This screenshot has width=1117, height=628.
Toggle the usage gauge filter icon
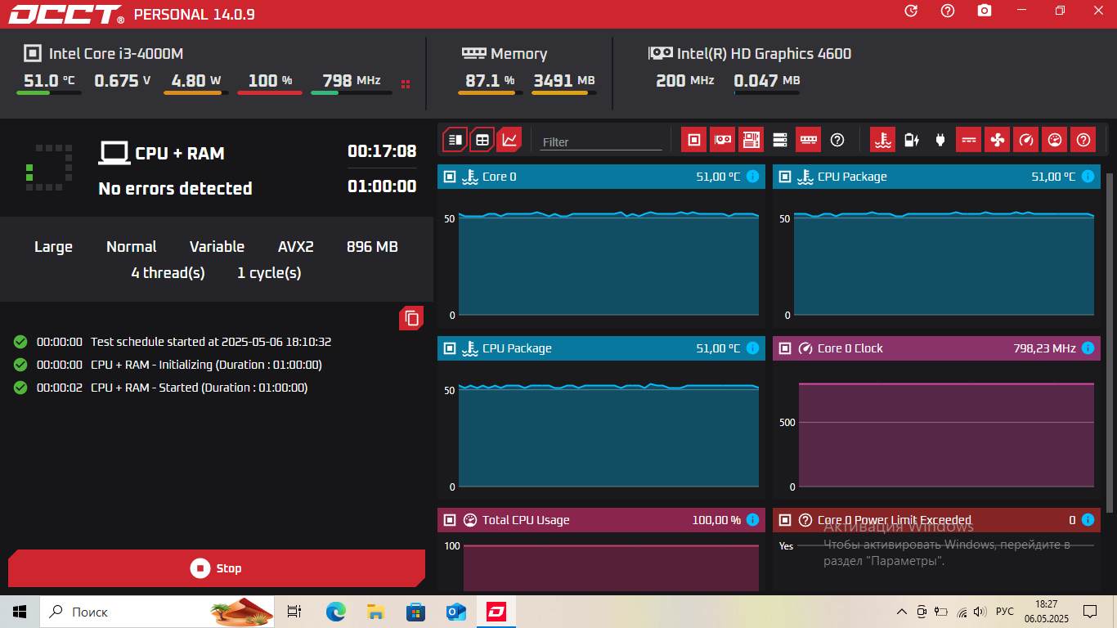click(1054, 140)
